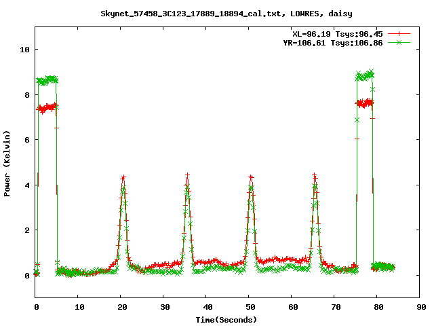
Task: Click the y-axis tick label 4
Action: point(27,185)
